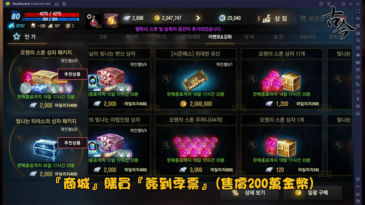Click the 상세 보기 button
Image resolution: width=365 pixels, height=205 pixels.
point(250,193)
